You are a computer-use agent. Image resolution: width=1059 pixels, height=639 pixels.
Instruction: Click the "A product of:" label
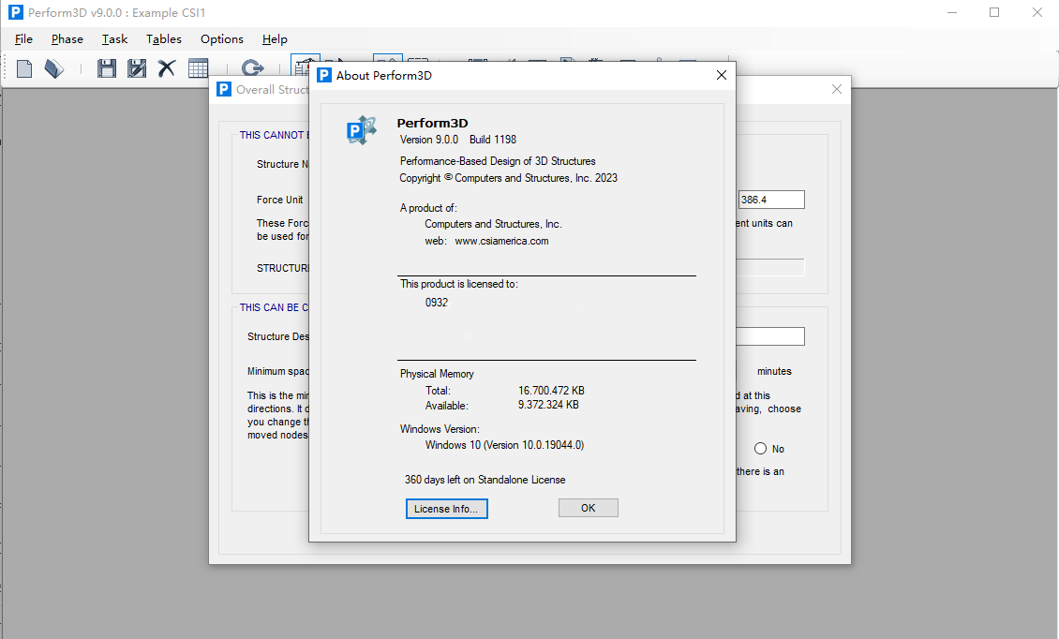pos(428,208)
